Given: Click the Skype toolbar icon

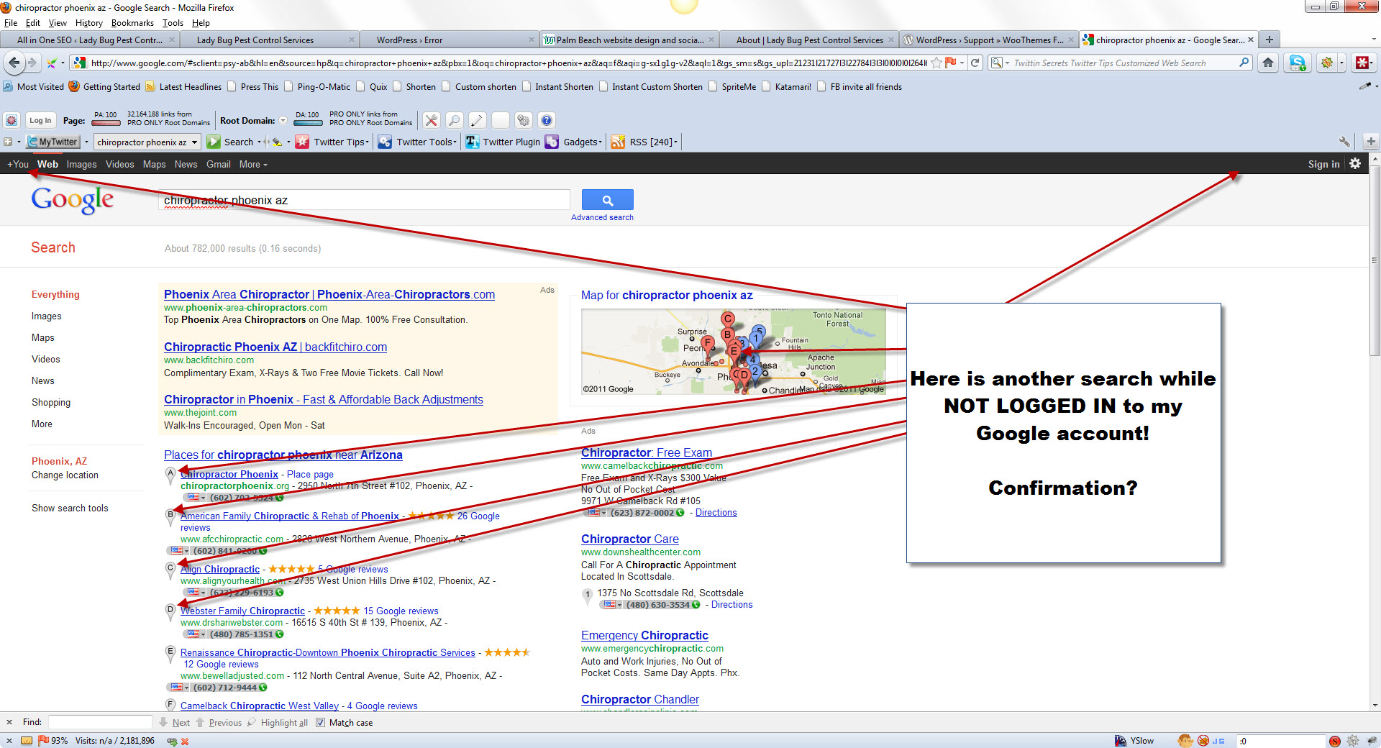Looking at the screenshot, I should [1298, 63].
